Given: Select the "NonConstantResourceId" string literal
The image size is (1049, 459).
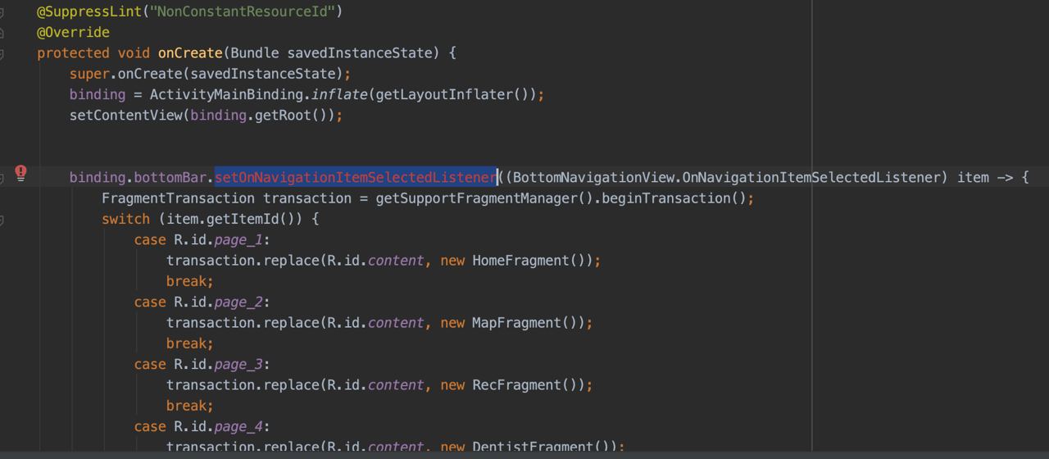Looking at the screenshot, I should pyautogui.click(x=242, y=11).
